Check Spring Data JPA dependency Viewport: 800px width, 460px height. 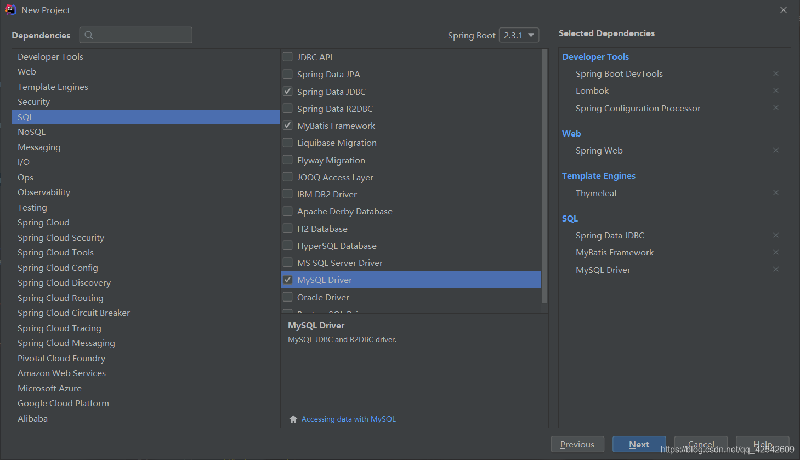tap(287, 74)
